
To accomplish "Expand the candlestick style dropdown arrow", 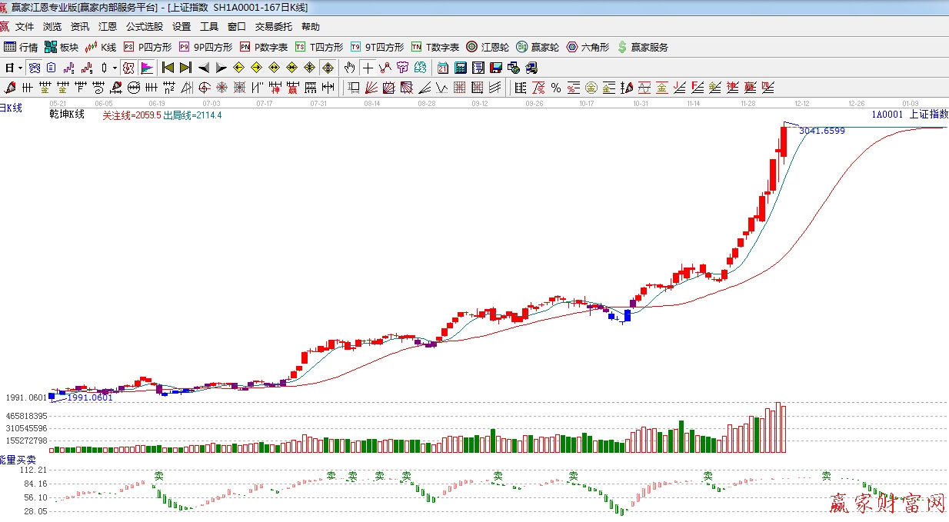I will pos(115,68).
